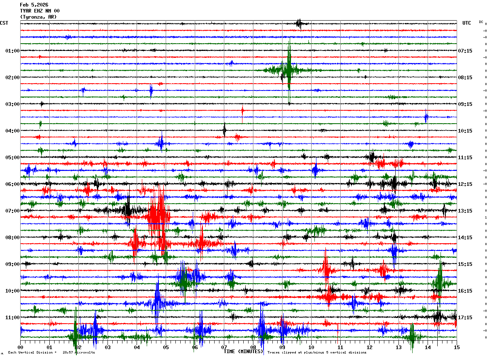Click the Traces clipped at plus/minus note
489x358 pixels.
pyautogui.click(x=317, y=353)
